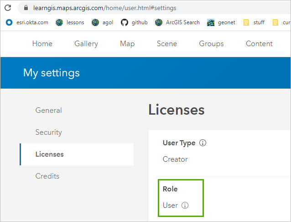Click the browser reload icon
291x222 pixels.
(x=7, y=8)
